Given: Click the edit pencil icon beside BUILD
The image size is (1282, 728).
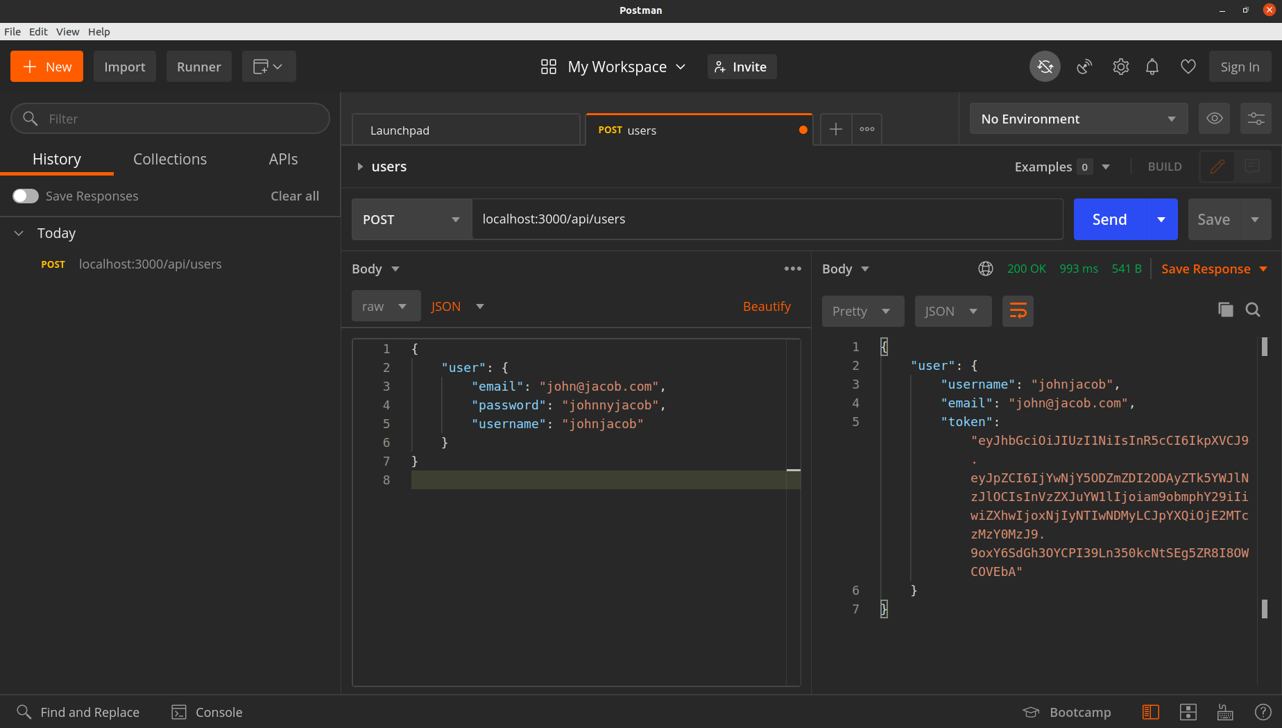Looking at the screenshot, I should (x=1217, y=167).
